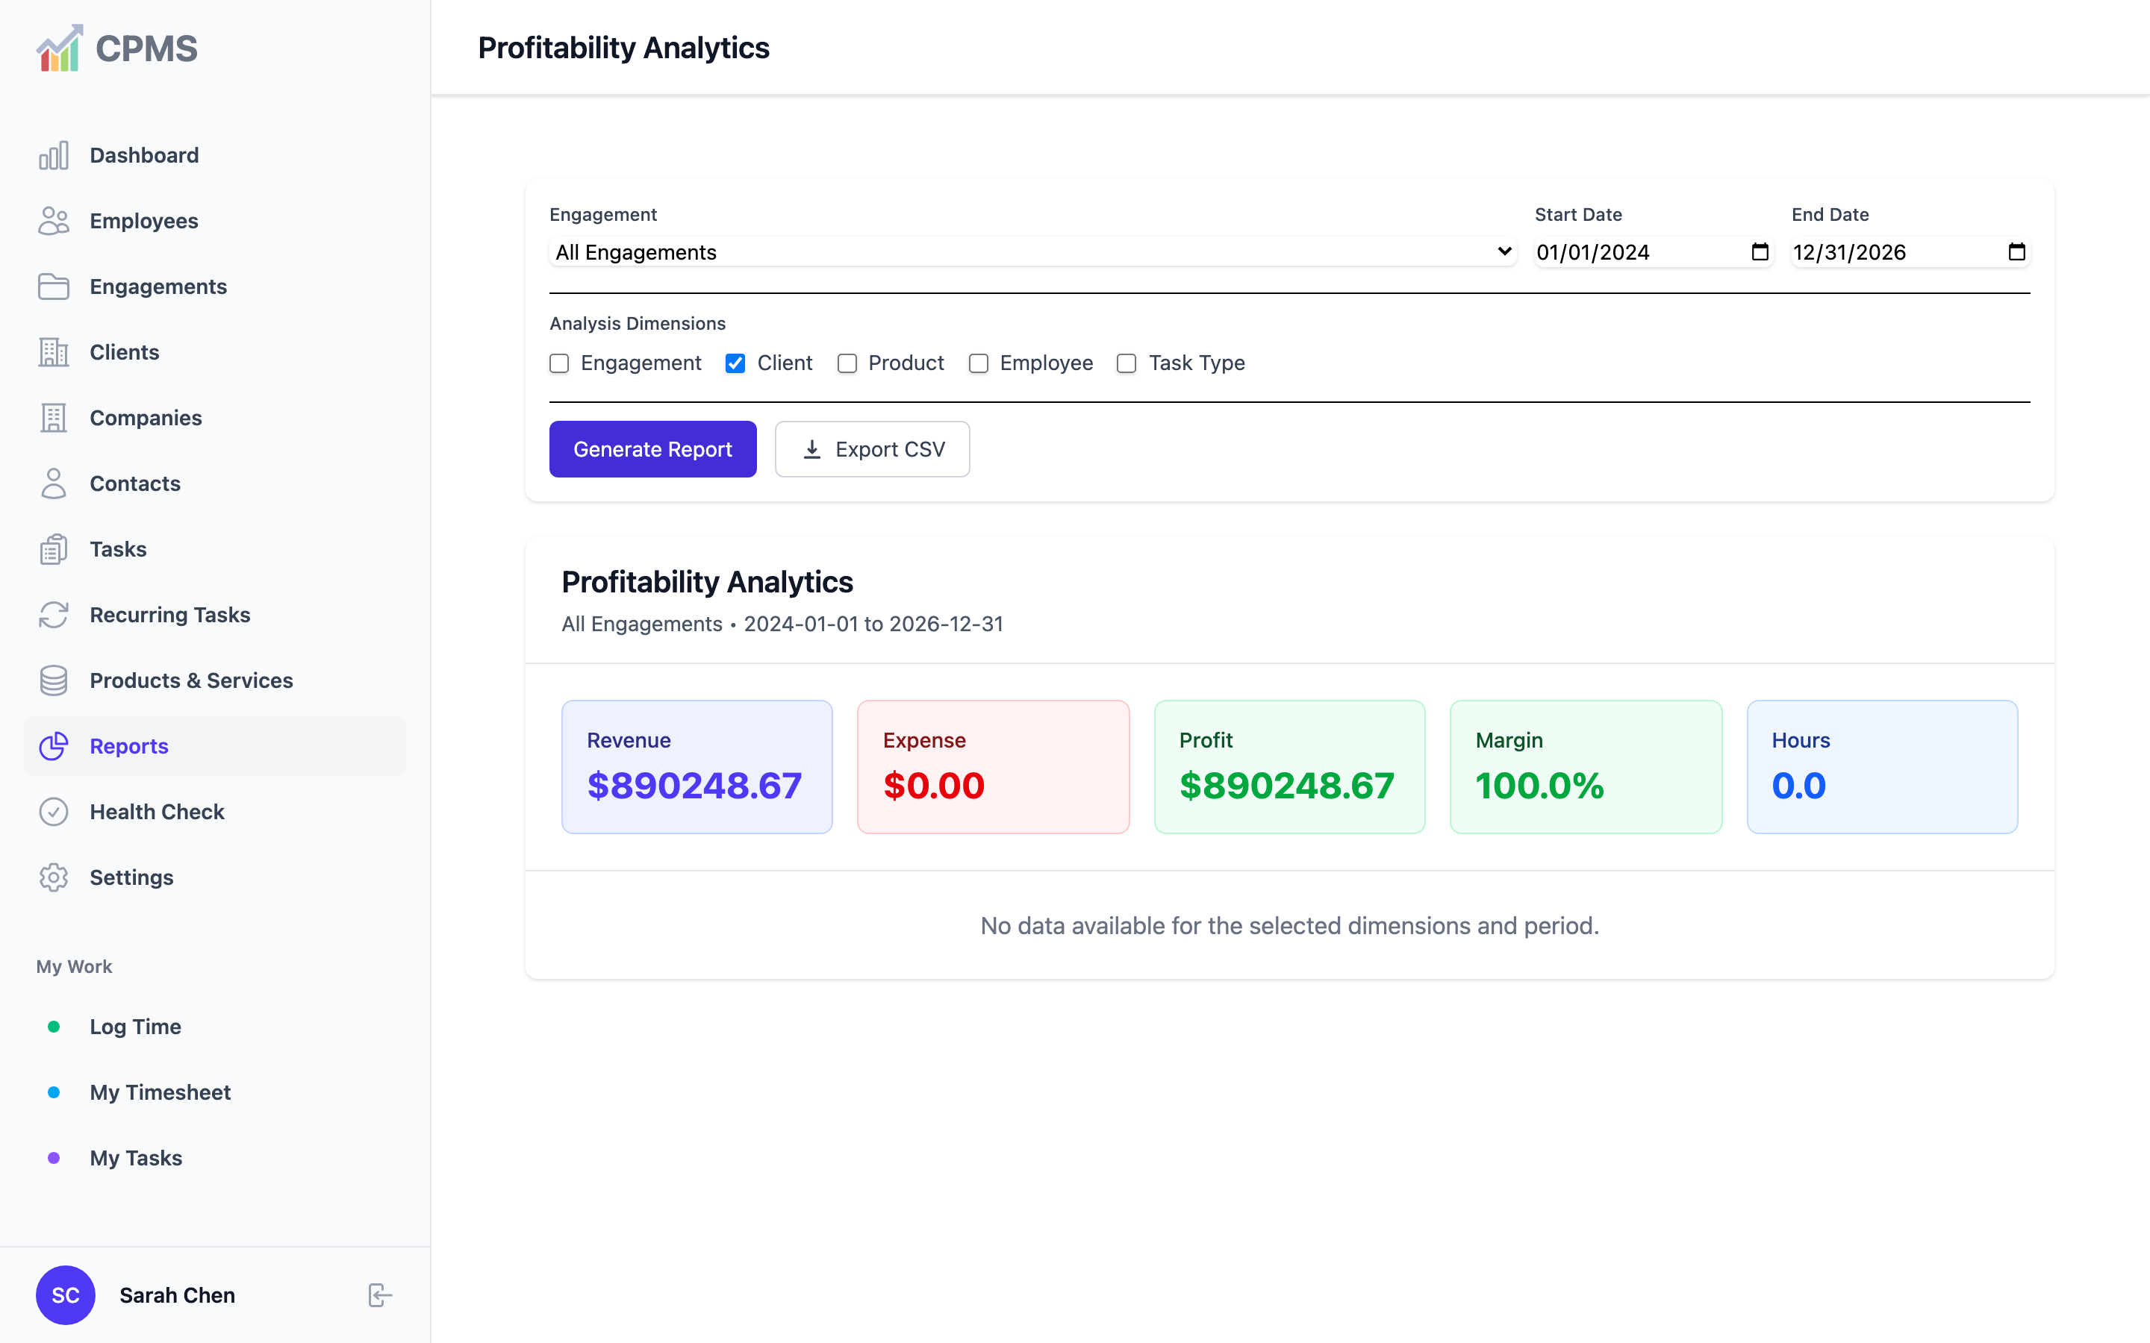Click the Dashboard bar chart icon
The height and width of the screenshot is (1343, 2150).
click(53, 155)
